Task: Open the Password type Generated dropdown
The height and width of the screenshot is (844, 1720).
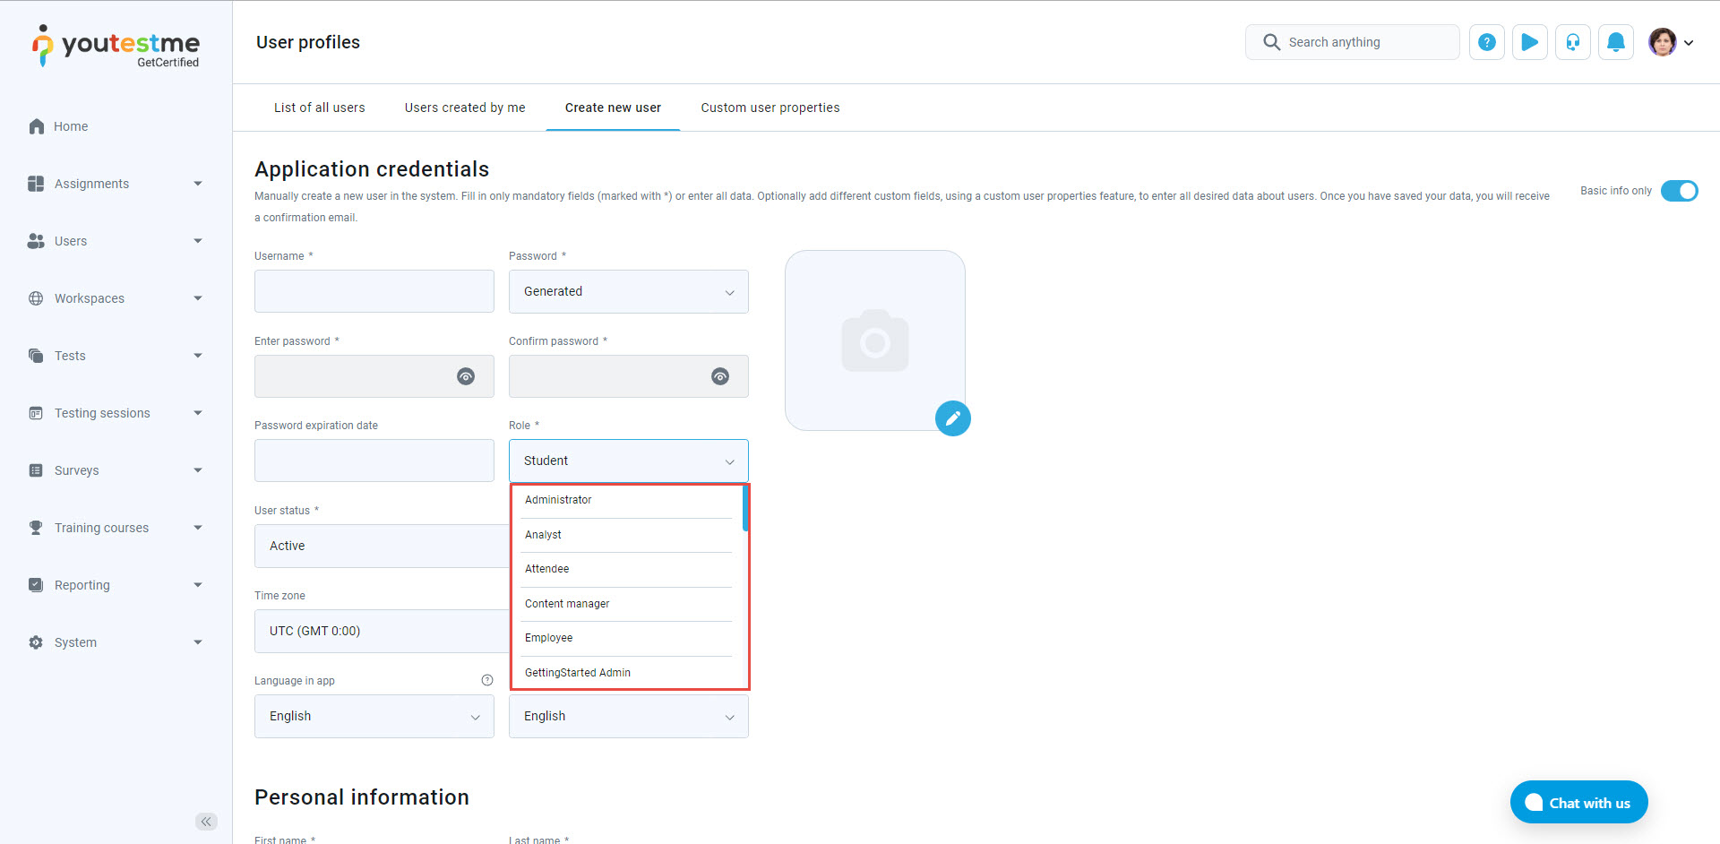Action: tap(628, 292)
